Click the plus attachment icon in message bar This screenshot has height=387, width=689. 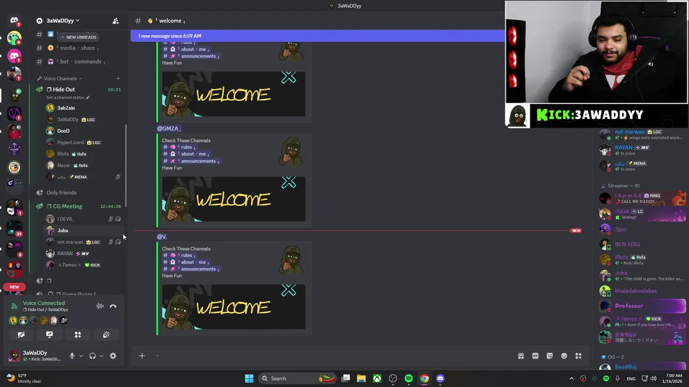click(142, 356)
